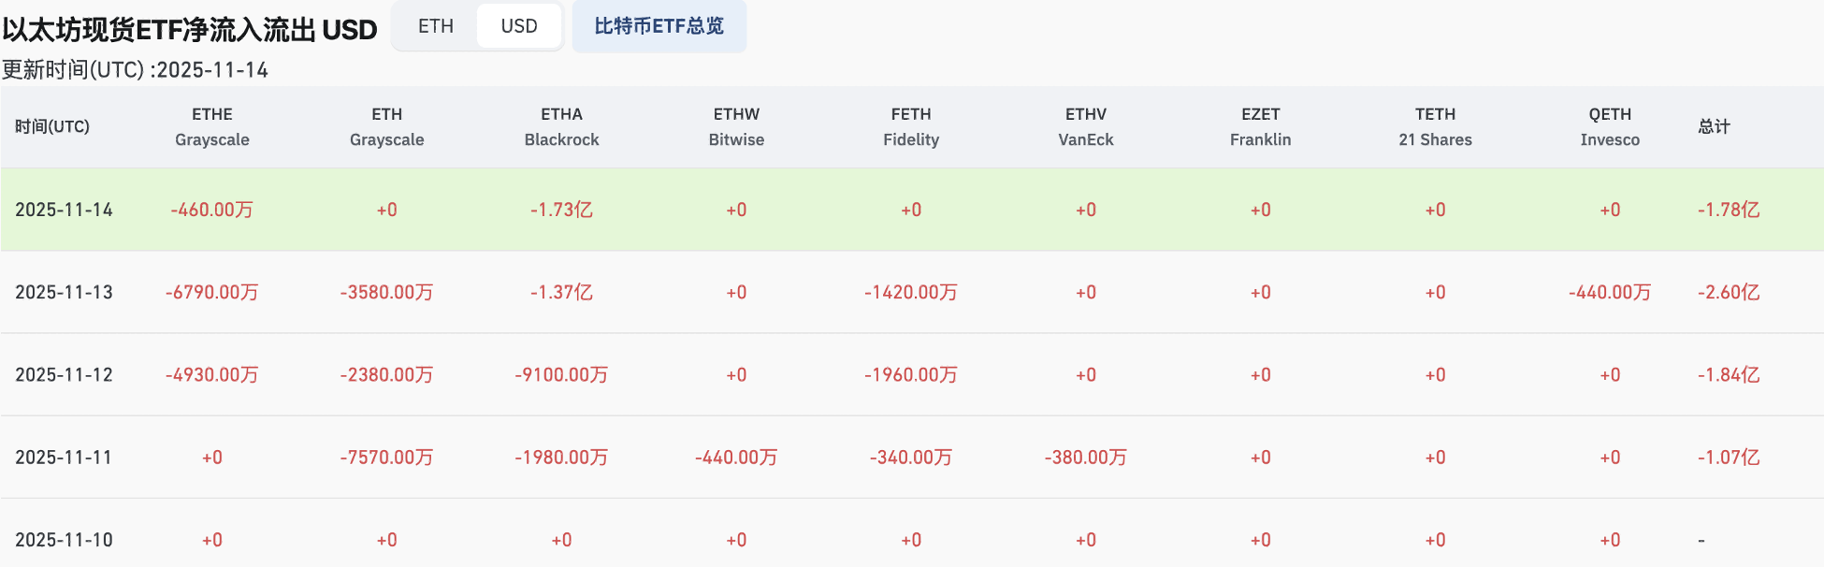Click the ETHA Blackrock column header

pyautogui.click(x=561, y=126)
